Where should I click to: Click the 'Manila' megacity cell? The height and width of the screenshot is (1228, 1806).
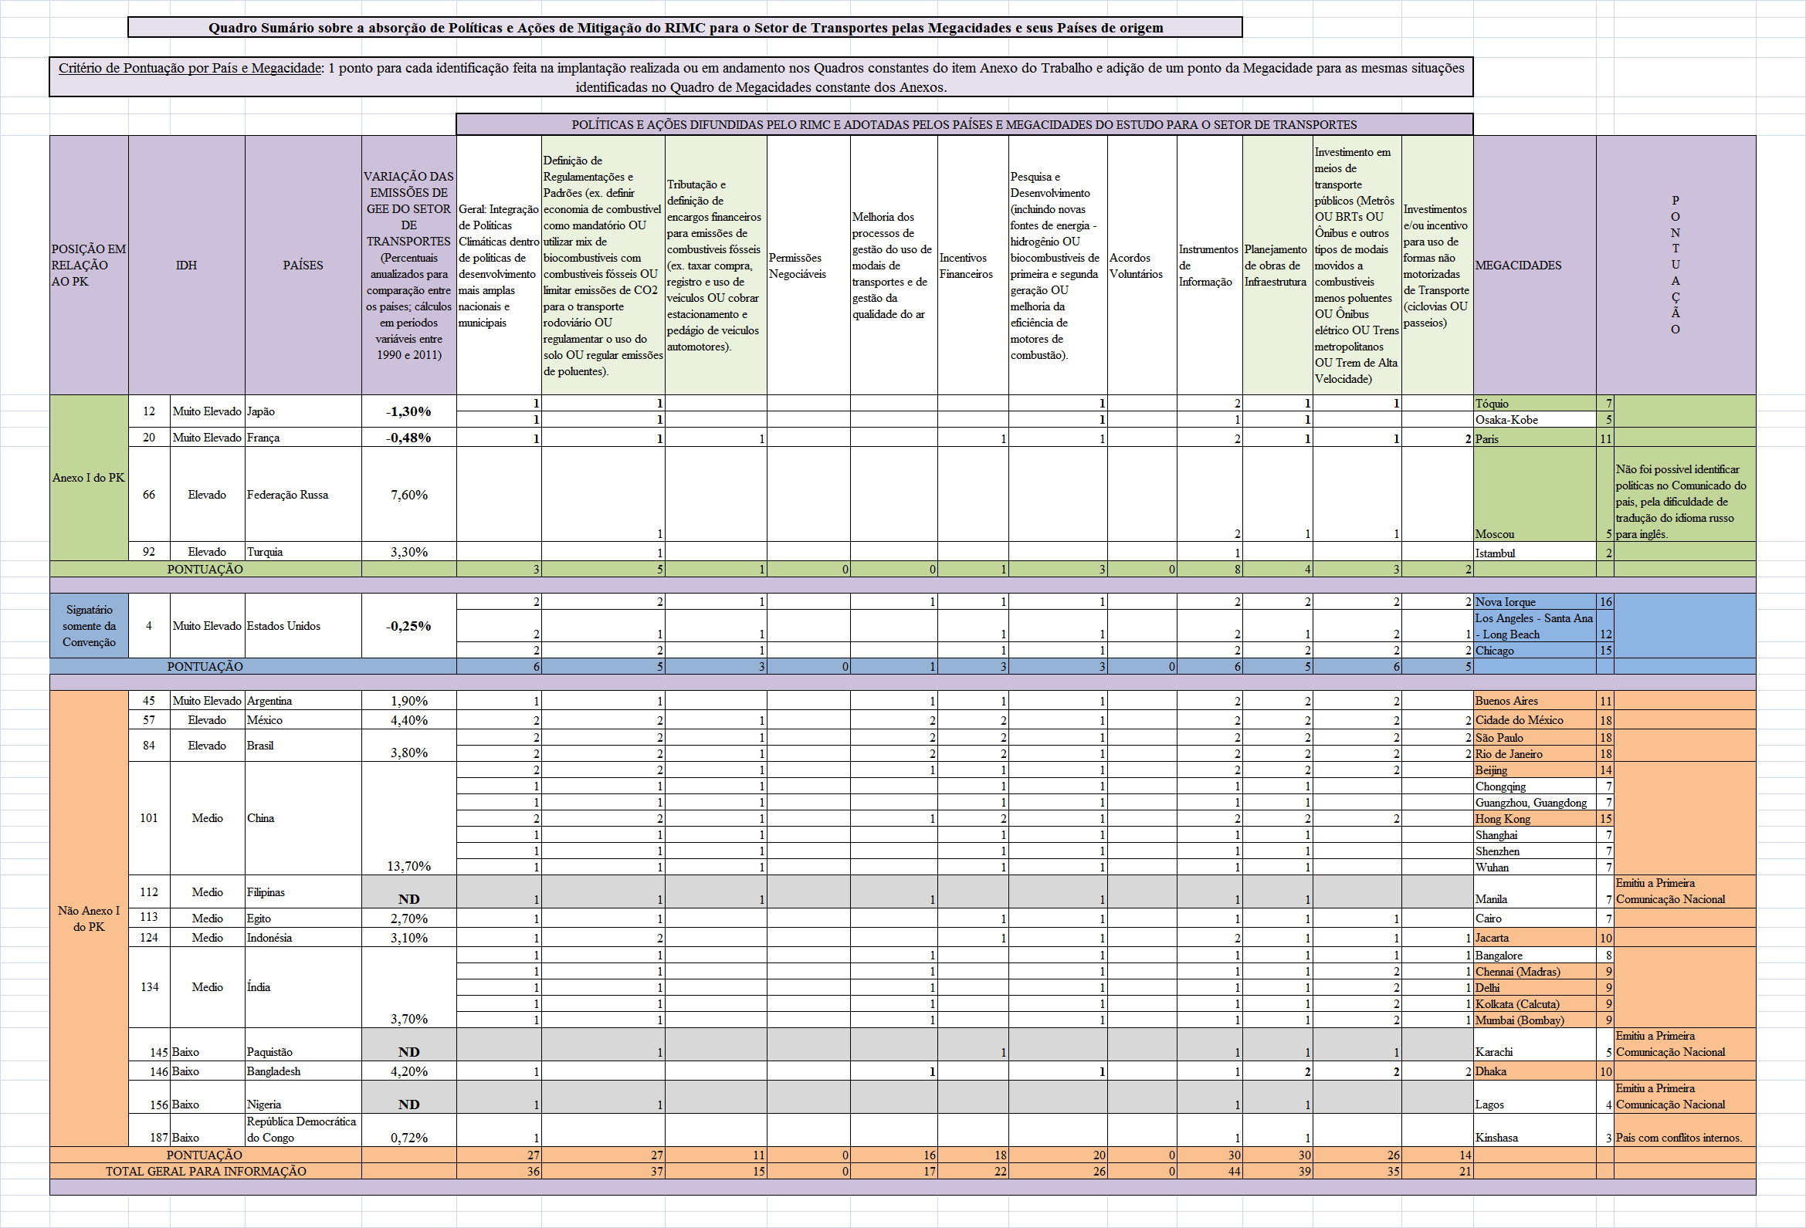(x=1535, y=891)
